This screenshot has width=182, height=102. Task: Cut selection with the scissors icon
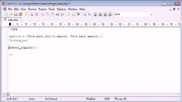[43, 14]
